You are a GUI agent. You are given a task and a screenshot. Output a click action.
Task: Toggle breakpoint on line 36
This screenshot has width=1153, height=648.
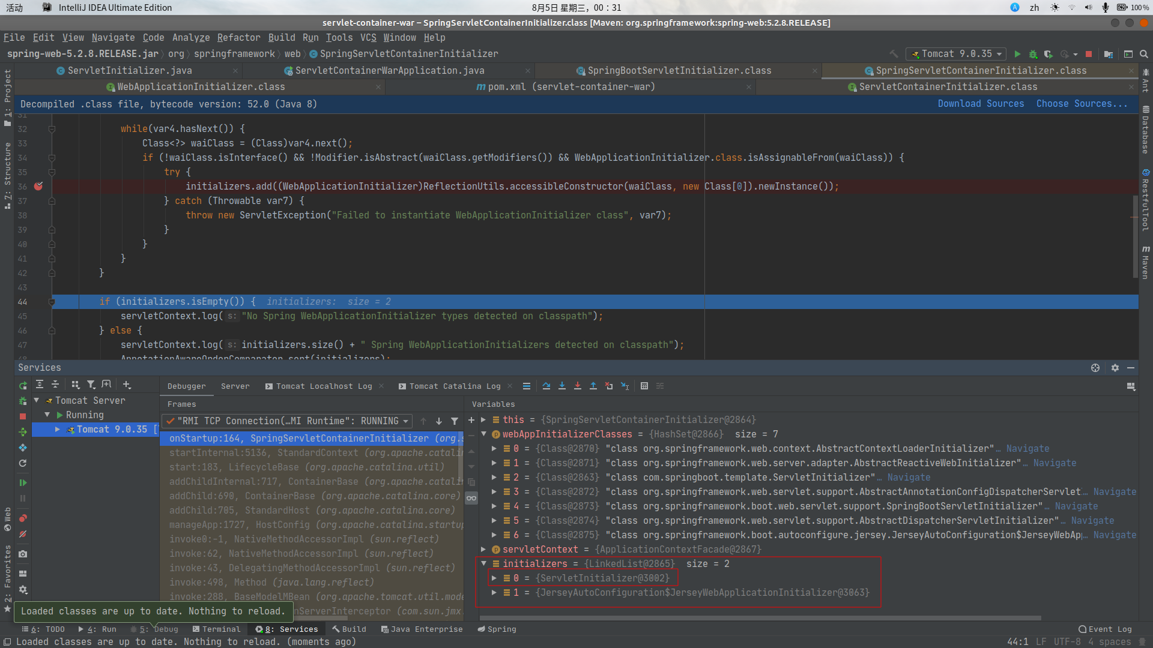(x=38, y=187)
